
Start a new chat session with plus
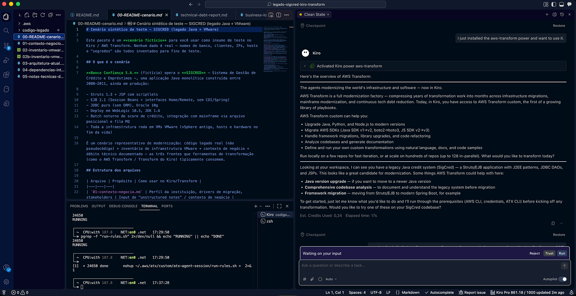tap(547, 14)
